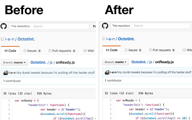The image size is (192, 120).
Task: Click line number 1 in After code view
Action: 111,100
